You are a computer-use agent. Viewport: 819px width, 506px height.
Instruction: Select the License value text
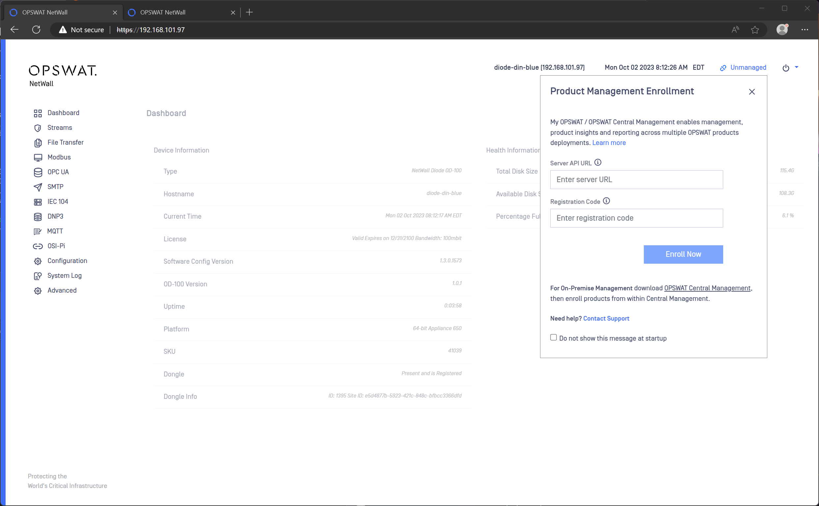[x=406, y=238]
